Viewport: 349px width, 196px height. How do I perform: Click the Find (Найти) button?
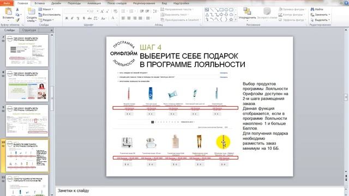click(x=317, y=9)
